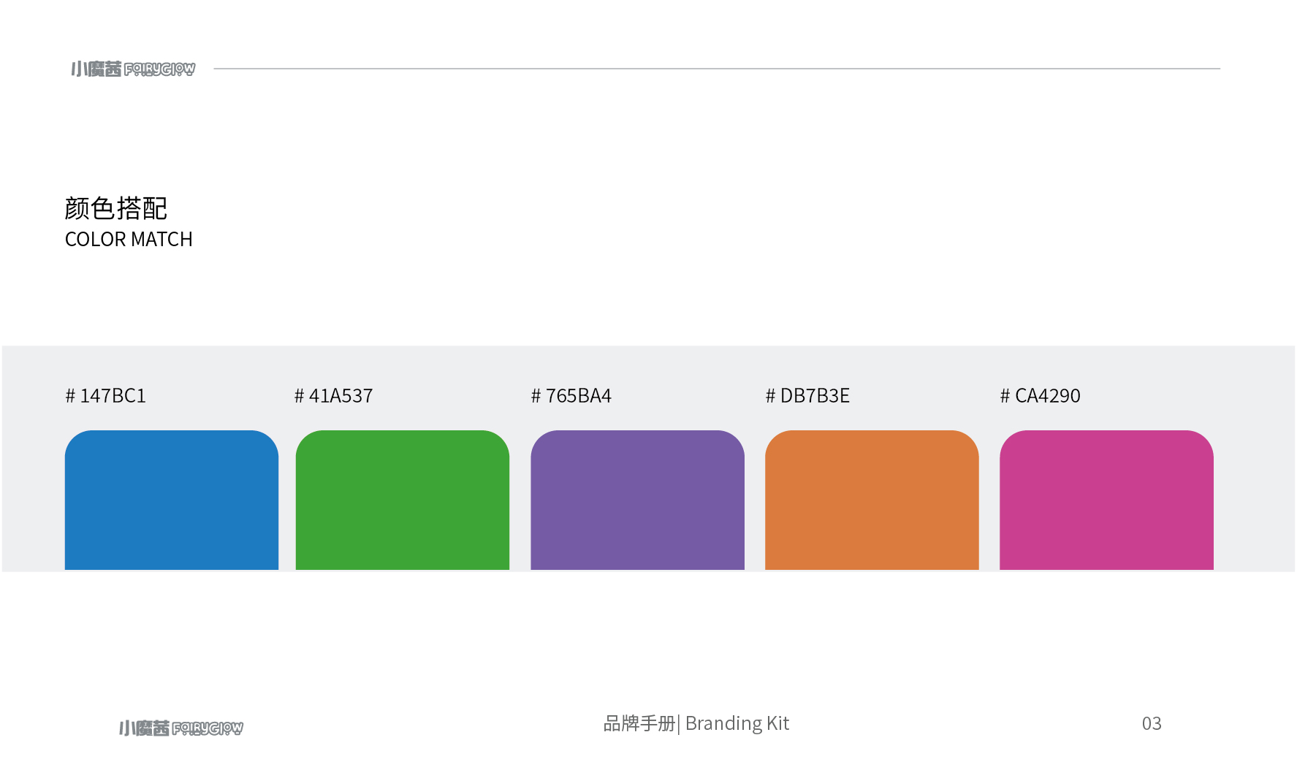Screen dimensions: 1297x762
Task: Select the green color swatch
Action: (x=402, y=500)
